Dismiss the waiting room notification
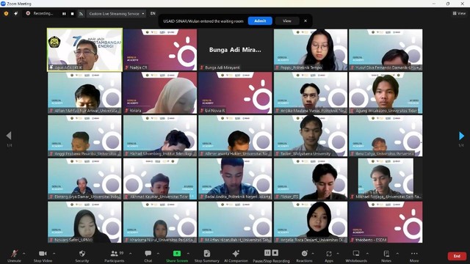470x264 pixels. click(305, 21)
